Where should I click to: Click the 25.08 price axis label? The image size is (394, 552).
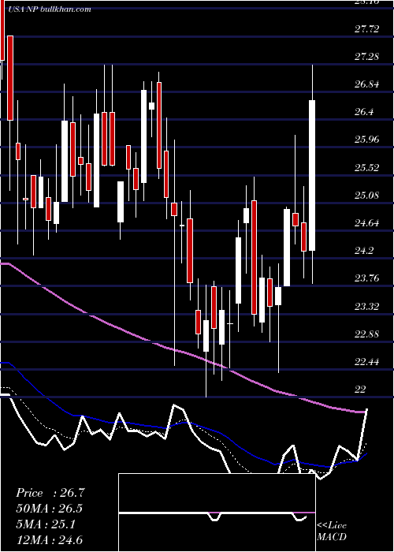[x=367, y=196]
